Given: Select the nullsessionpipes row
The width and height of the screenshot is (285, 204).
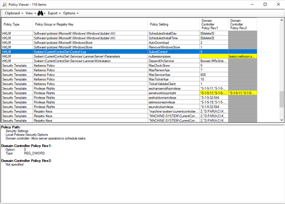Looking at the screenshot, I should (129, 56).
